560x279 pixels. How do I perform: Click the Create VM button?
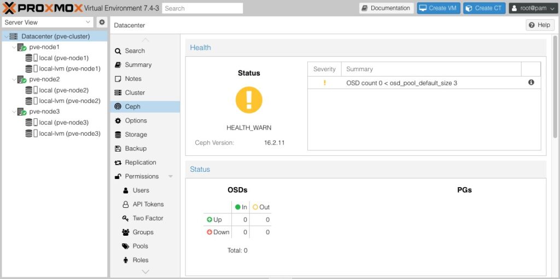(439, 8)
